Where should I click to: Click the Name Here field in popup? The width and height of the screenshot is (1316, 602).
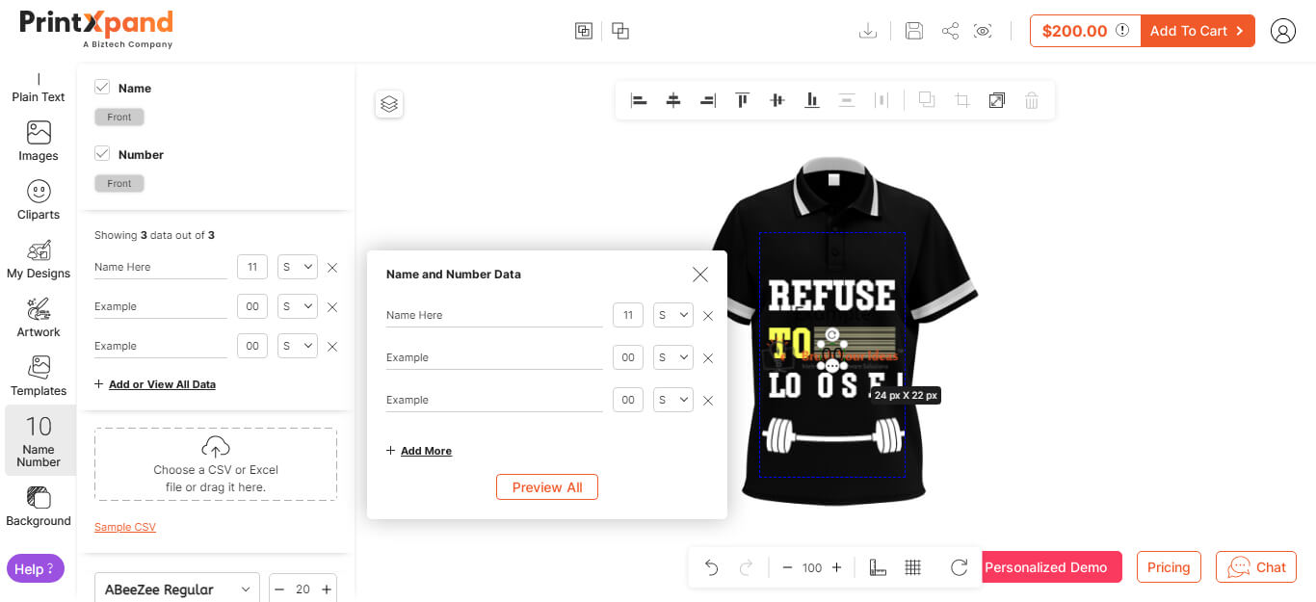click(493, 315)
